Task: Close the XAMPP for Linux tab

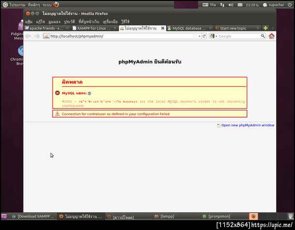Action: pos(115,28)
